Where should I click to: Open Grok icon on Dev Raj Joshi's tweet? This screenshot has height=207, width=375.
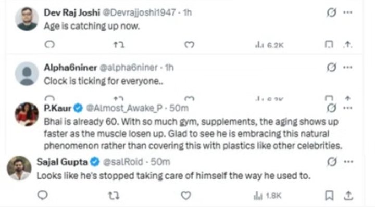pos(331,12)
